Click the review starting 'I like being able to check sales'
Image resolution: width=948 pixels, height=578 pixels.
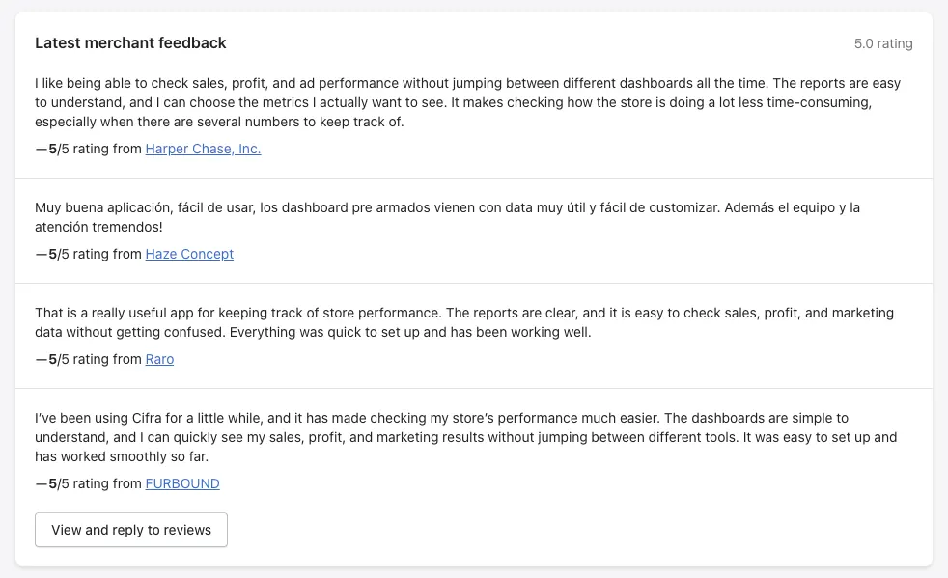pyautogui.click(x=468, y=102)
